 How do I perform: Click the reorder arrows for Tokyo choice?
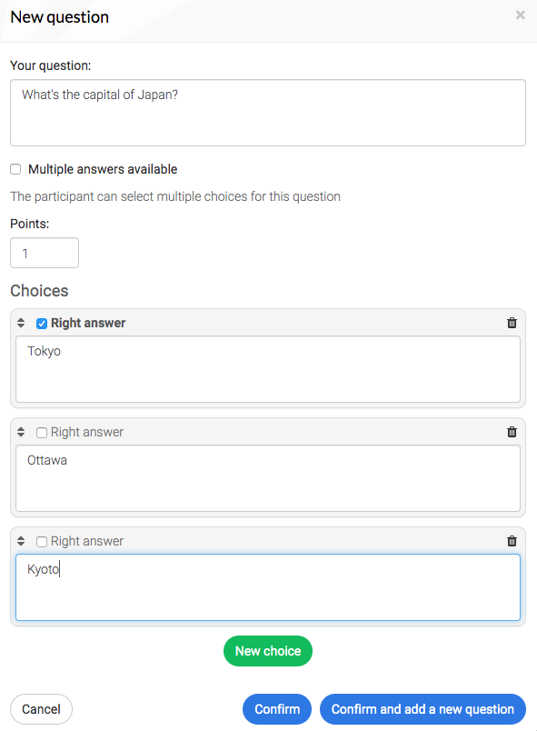click(21, 323)
